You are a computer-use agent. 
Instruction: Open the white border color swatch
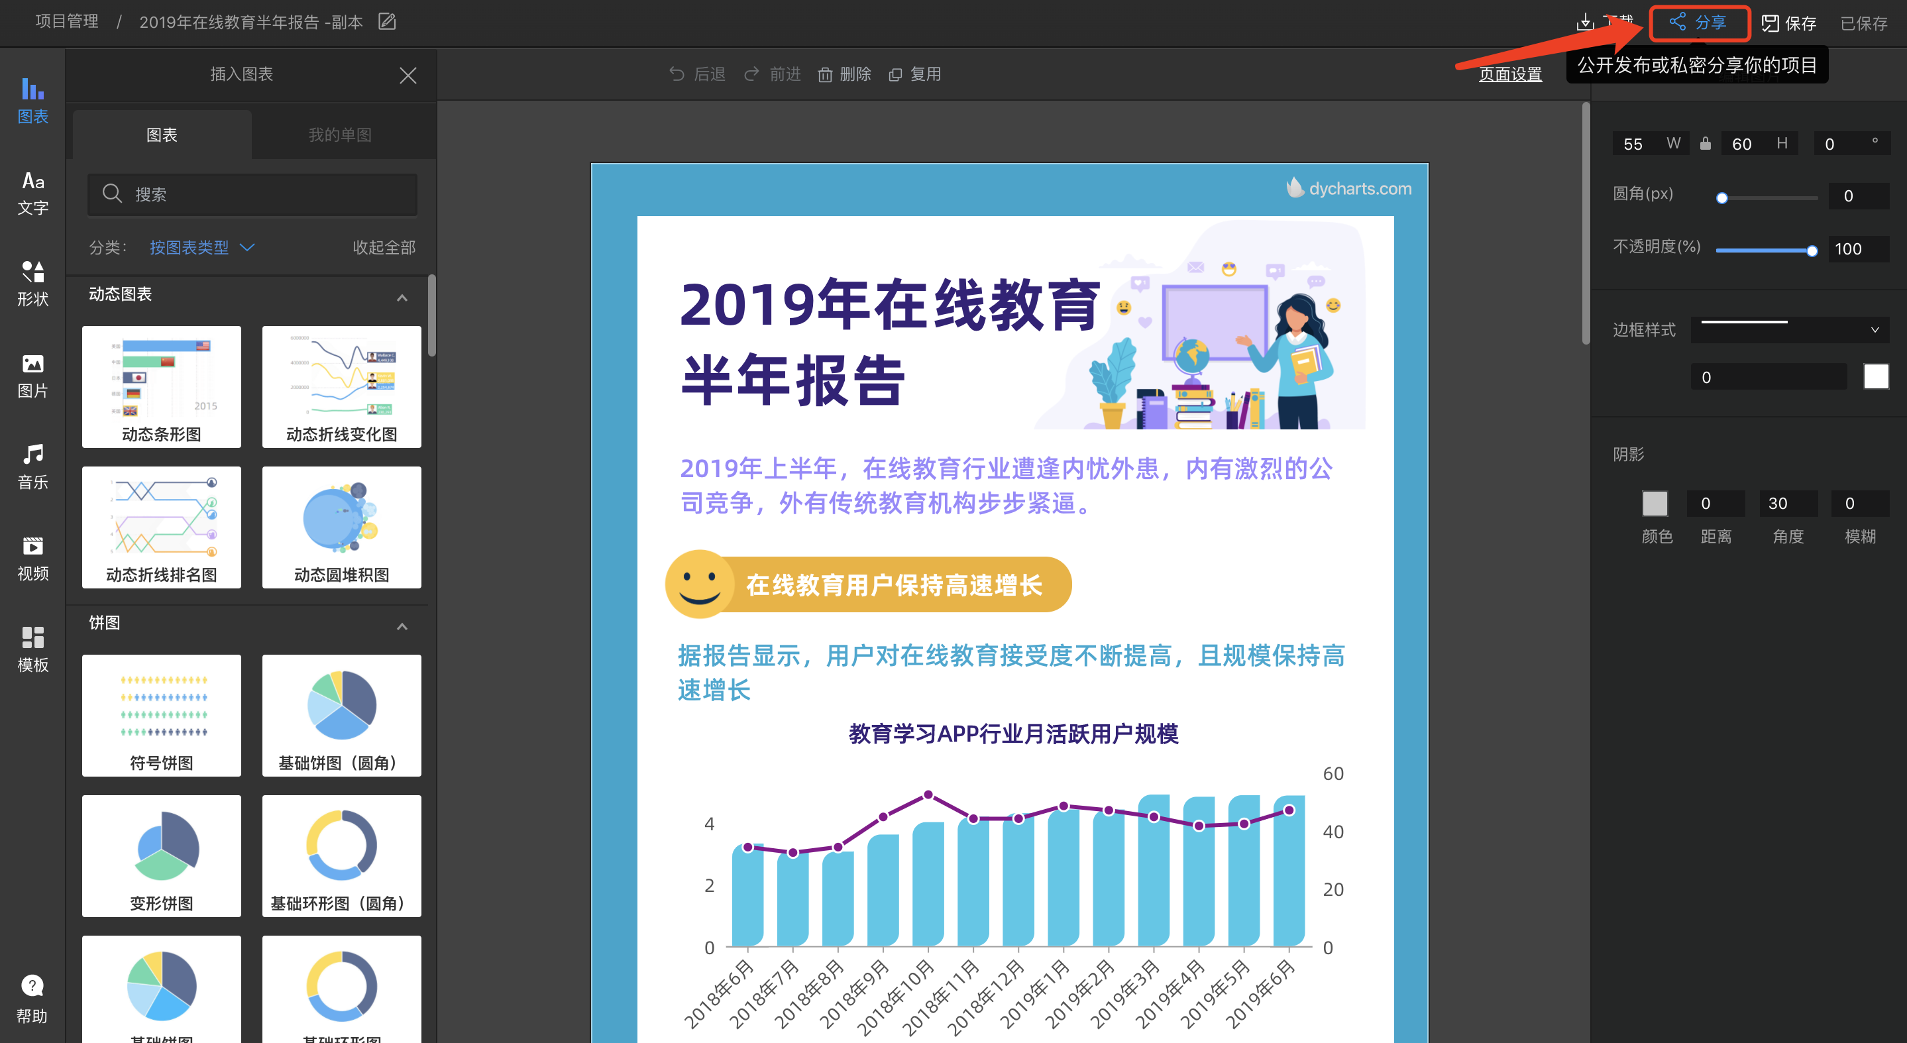tap(1876, 377)
